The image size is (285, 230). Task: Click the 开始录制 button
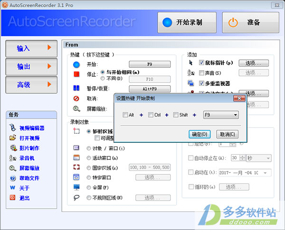point(187,22)
